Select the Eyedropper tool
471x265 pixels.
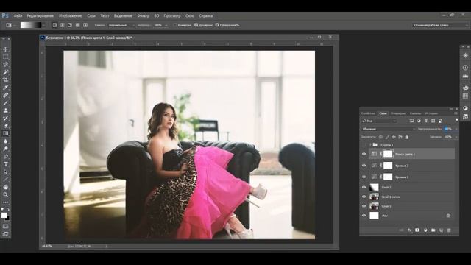(5, 88)
